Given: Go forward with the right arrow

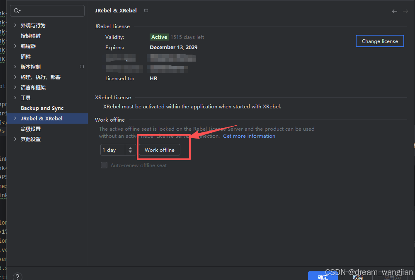Looking at the screenshot, I should point(405,11).
